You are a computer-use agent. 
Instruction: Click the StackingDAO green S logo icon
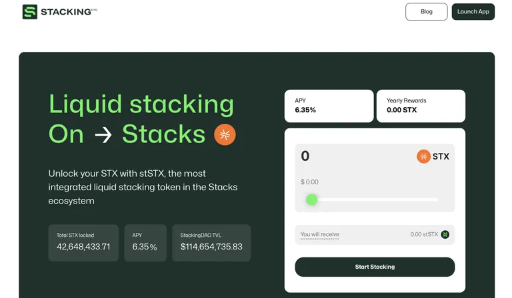pos(30,12)
